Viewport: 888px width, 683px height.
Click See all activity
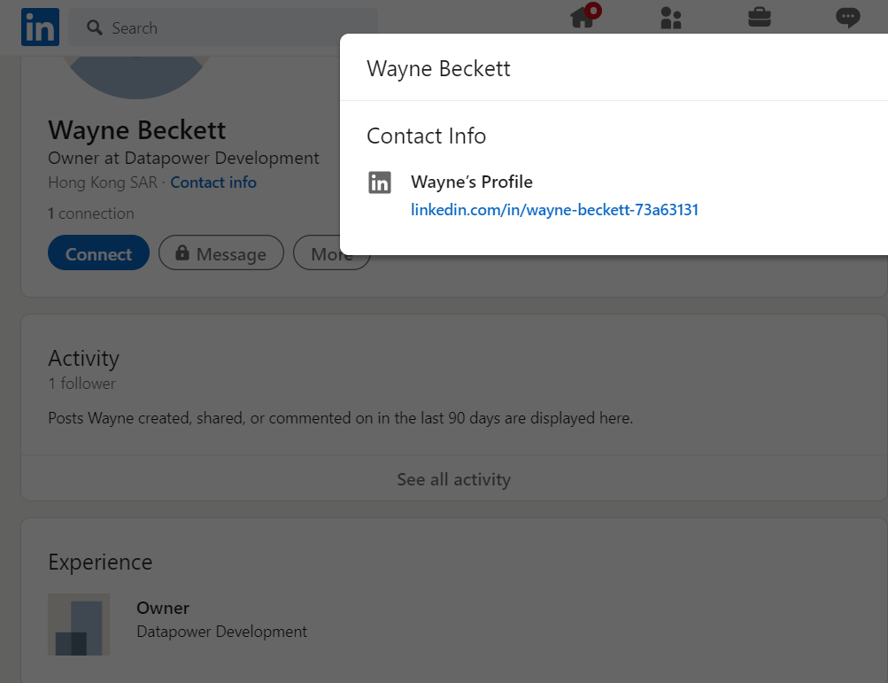pos(453,479)
